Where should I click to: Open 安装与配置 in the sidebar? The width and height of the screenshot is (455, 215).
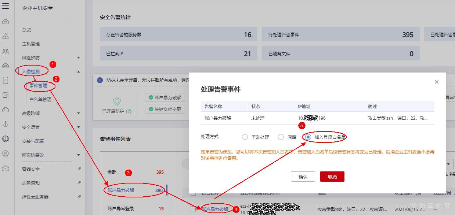coord(33,141)
